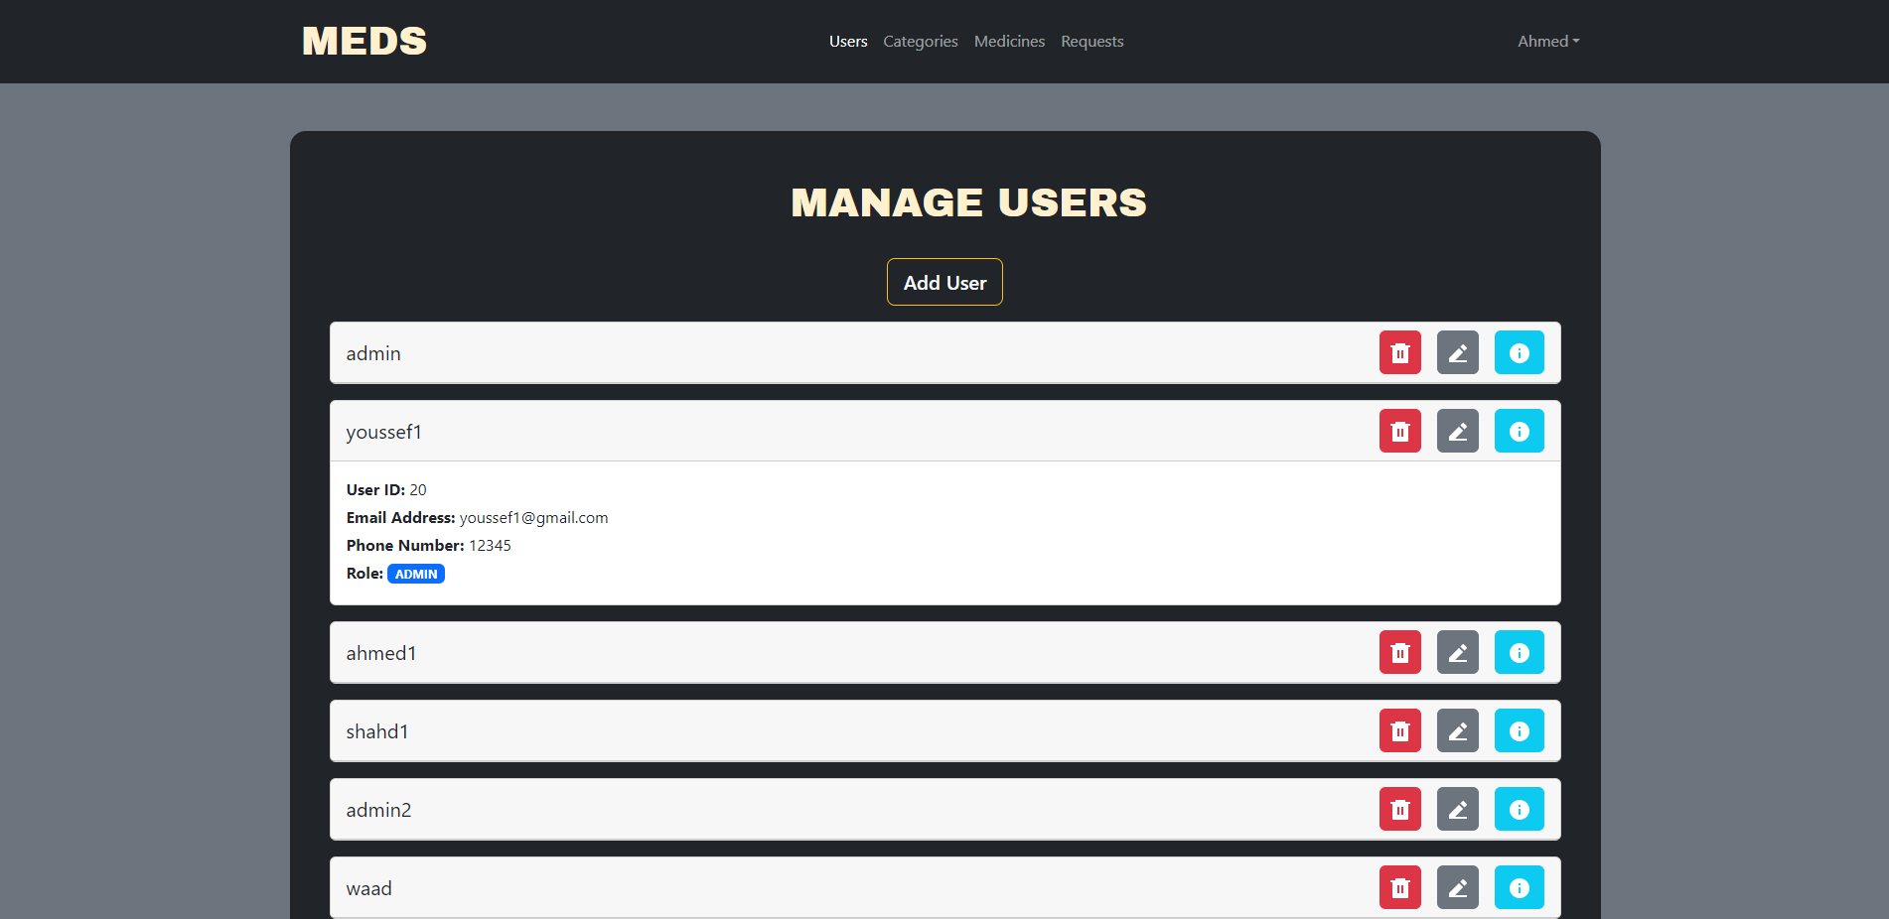Click the Add User button
Image resolution: width=1889 pixels, height=919 pixels.
944,282
